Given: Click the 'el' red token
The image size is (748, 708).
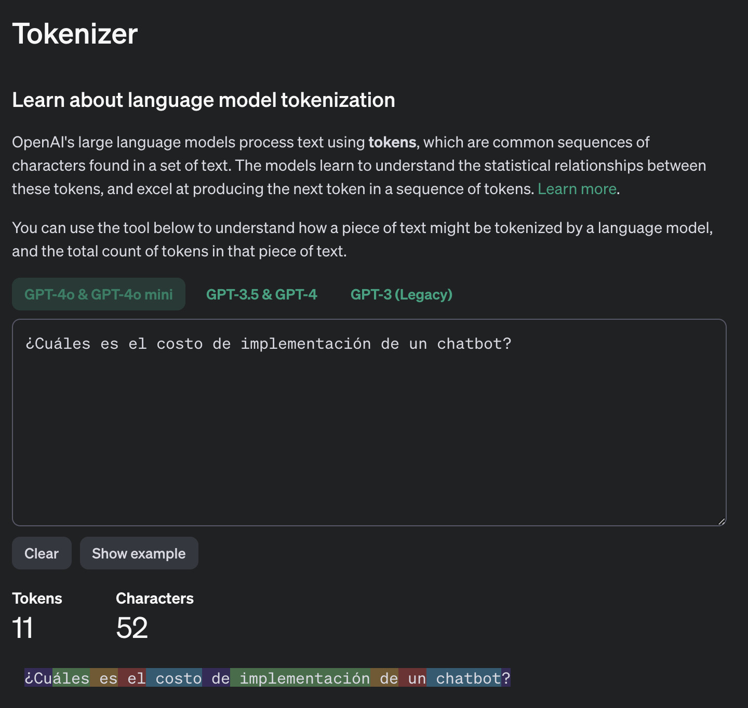Looking at the screenshot, I should coord(132,678).
